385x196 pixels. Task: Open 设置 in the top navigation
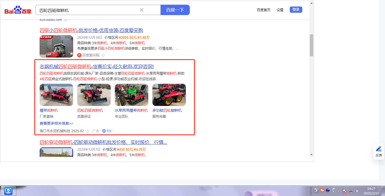[x=280, y=10]
